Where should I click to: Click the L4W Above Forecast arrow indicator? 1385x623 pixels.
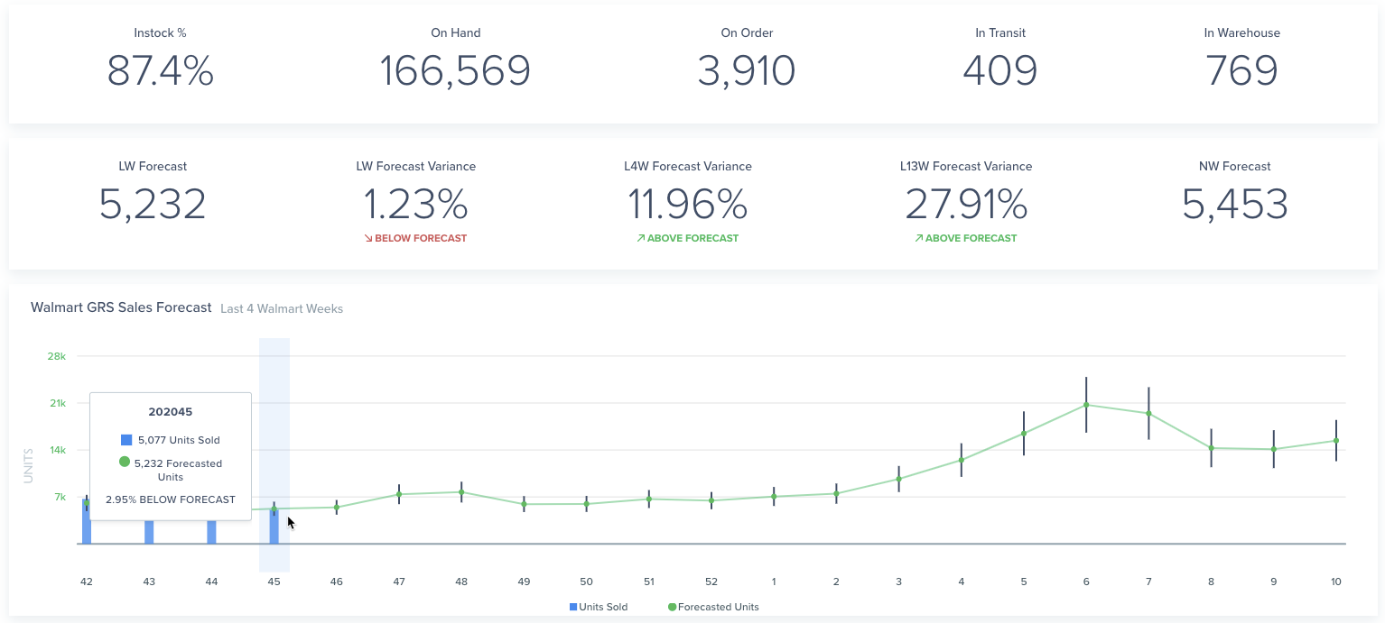click(640, 239)
